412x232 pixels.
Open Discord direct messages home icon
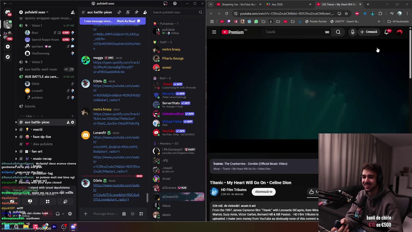(x=7, y=12)
